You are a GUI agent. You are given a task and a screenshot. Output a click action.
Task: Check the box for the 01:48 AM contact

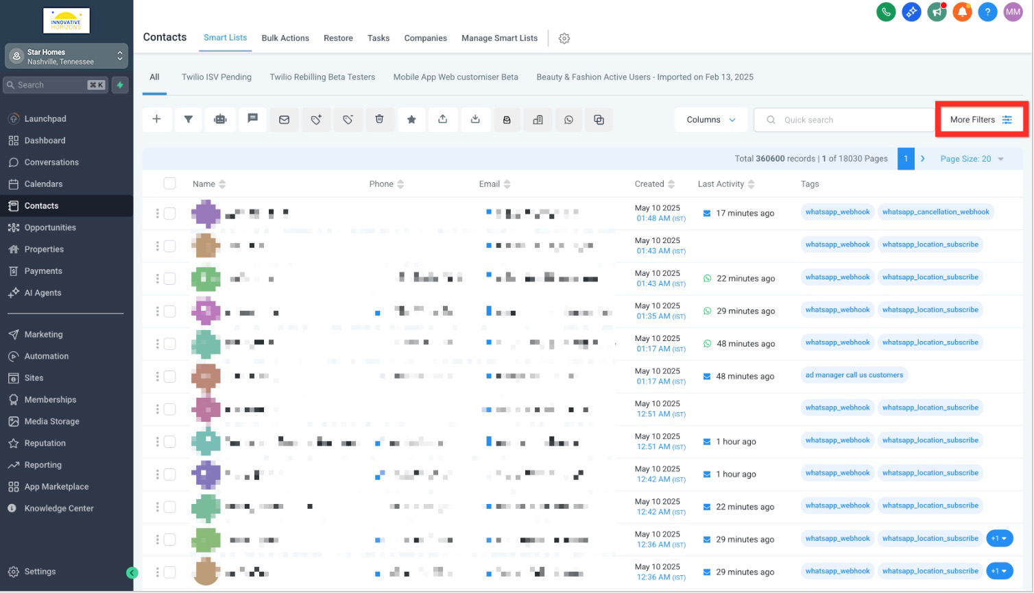click(x=169, y=214)
